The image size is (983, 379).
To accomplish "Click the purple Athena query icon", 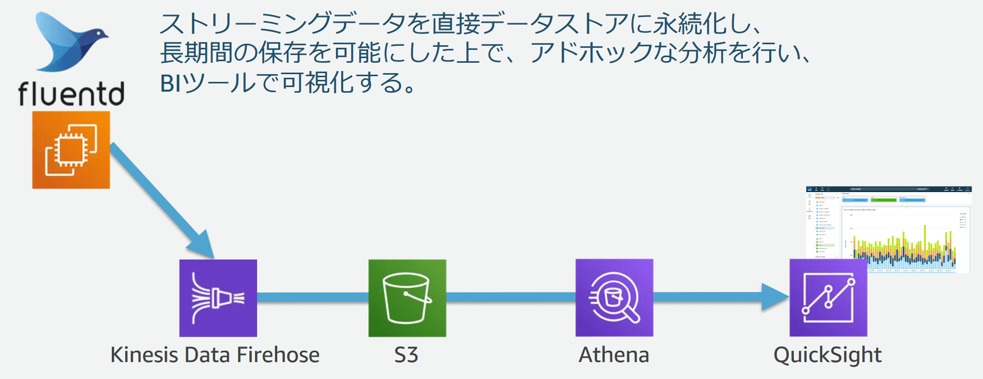I will point(614,298).
